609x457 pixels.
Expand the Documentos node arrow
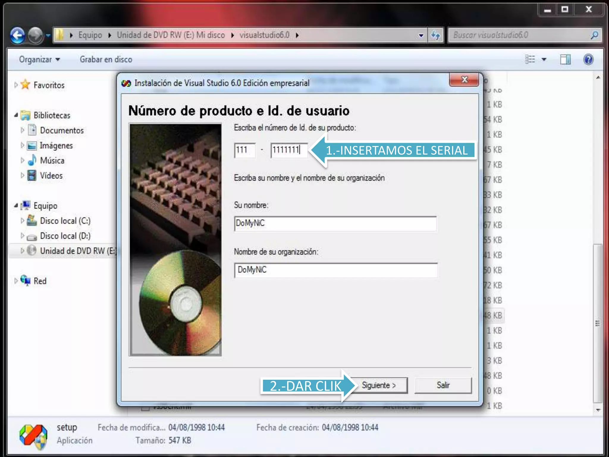[22, 130]
